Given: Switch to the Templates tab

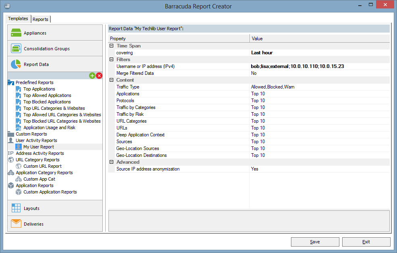Looking at the screenshot, I should (18, 19).
